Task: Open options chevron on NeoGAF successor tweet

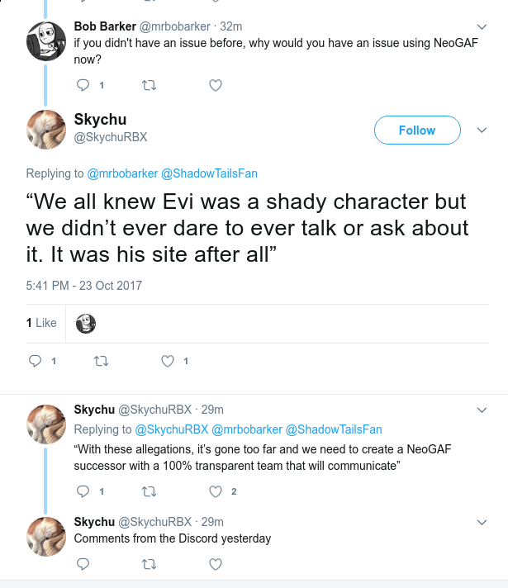Action: coord(482,410)
